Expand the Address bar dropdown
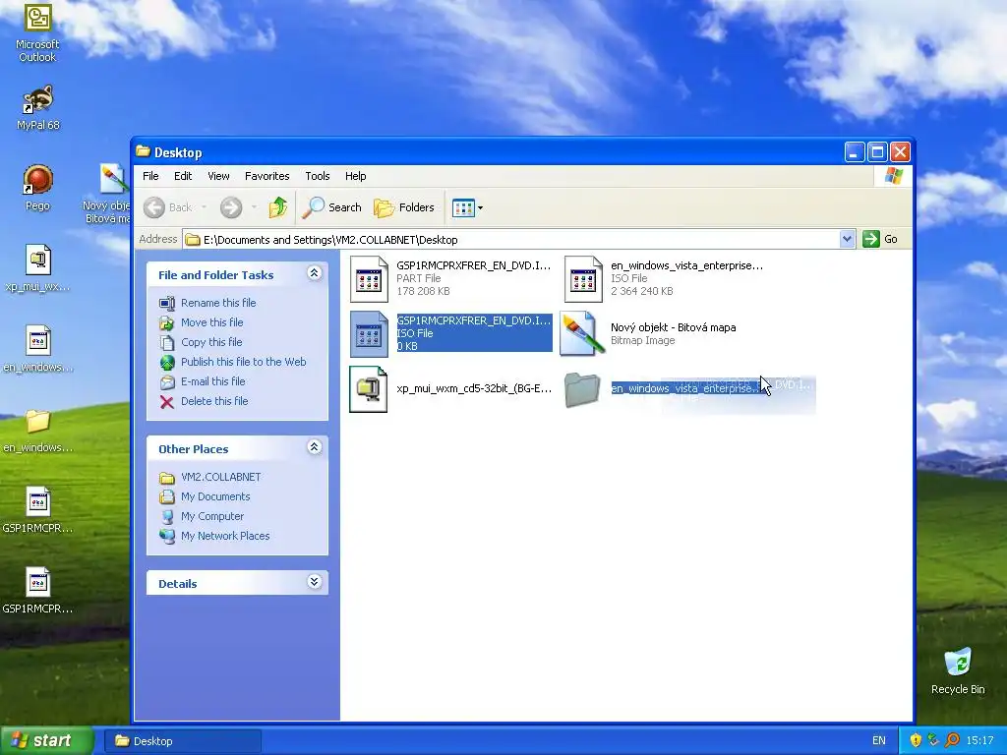The image size is (1007, 755). click(x=847, y=240)
